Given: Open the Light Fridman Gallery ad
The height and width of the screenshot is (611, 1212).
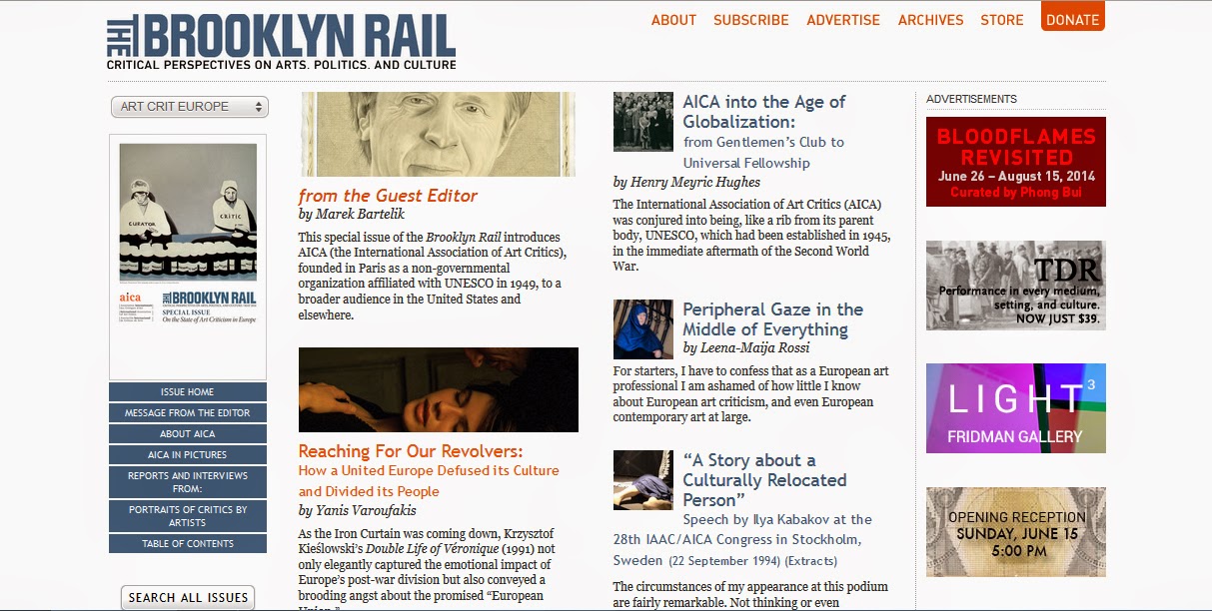Looking at the screenshot, I should 1016,408.
